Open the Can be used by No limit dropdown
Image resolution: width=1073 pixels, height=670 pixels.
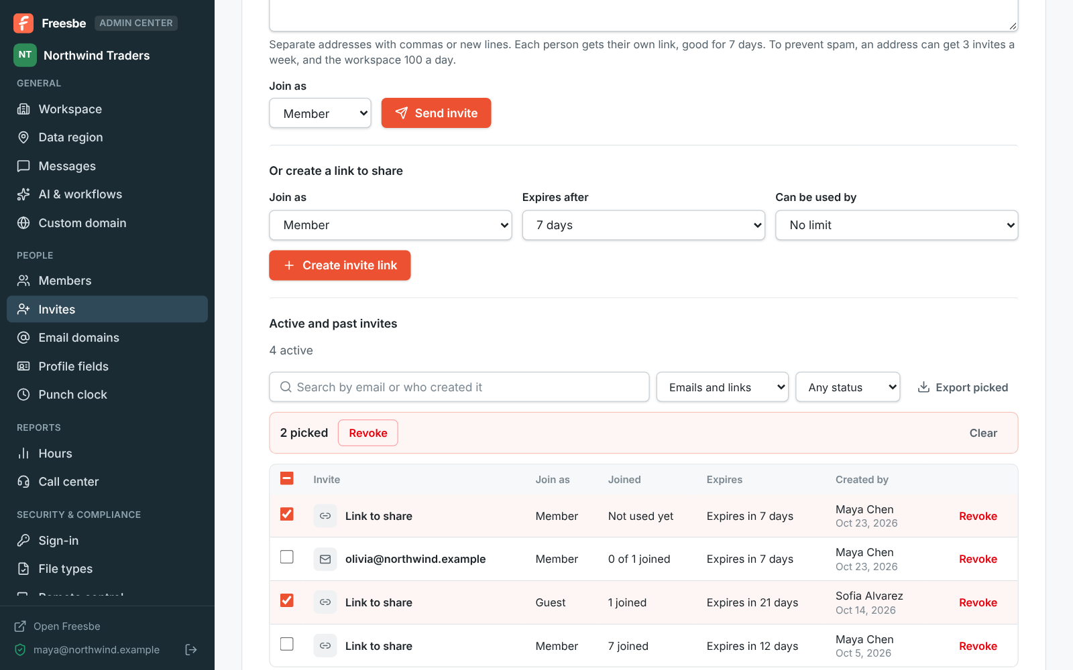pyautogui.click(x=897, y=225)
